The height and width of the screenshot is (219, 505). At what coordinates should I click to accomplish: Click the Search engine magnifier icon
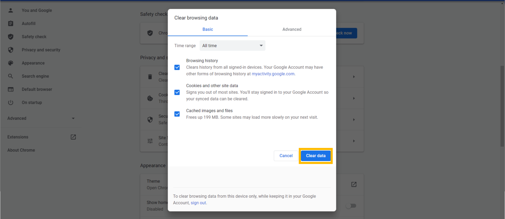pyautogui.click(x=11, y=76)
